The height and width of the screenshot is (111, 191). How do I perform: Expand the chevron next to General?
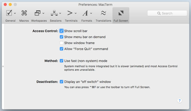point(15,13)
